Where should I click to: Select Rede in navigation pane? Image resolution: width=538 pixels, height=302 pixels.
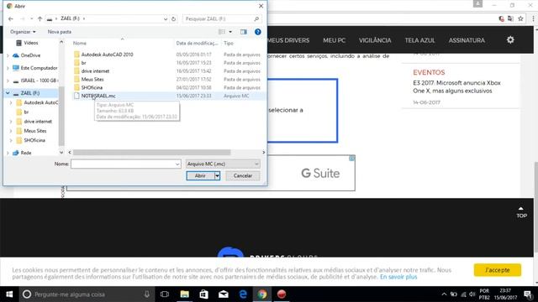coord(26,153)
